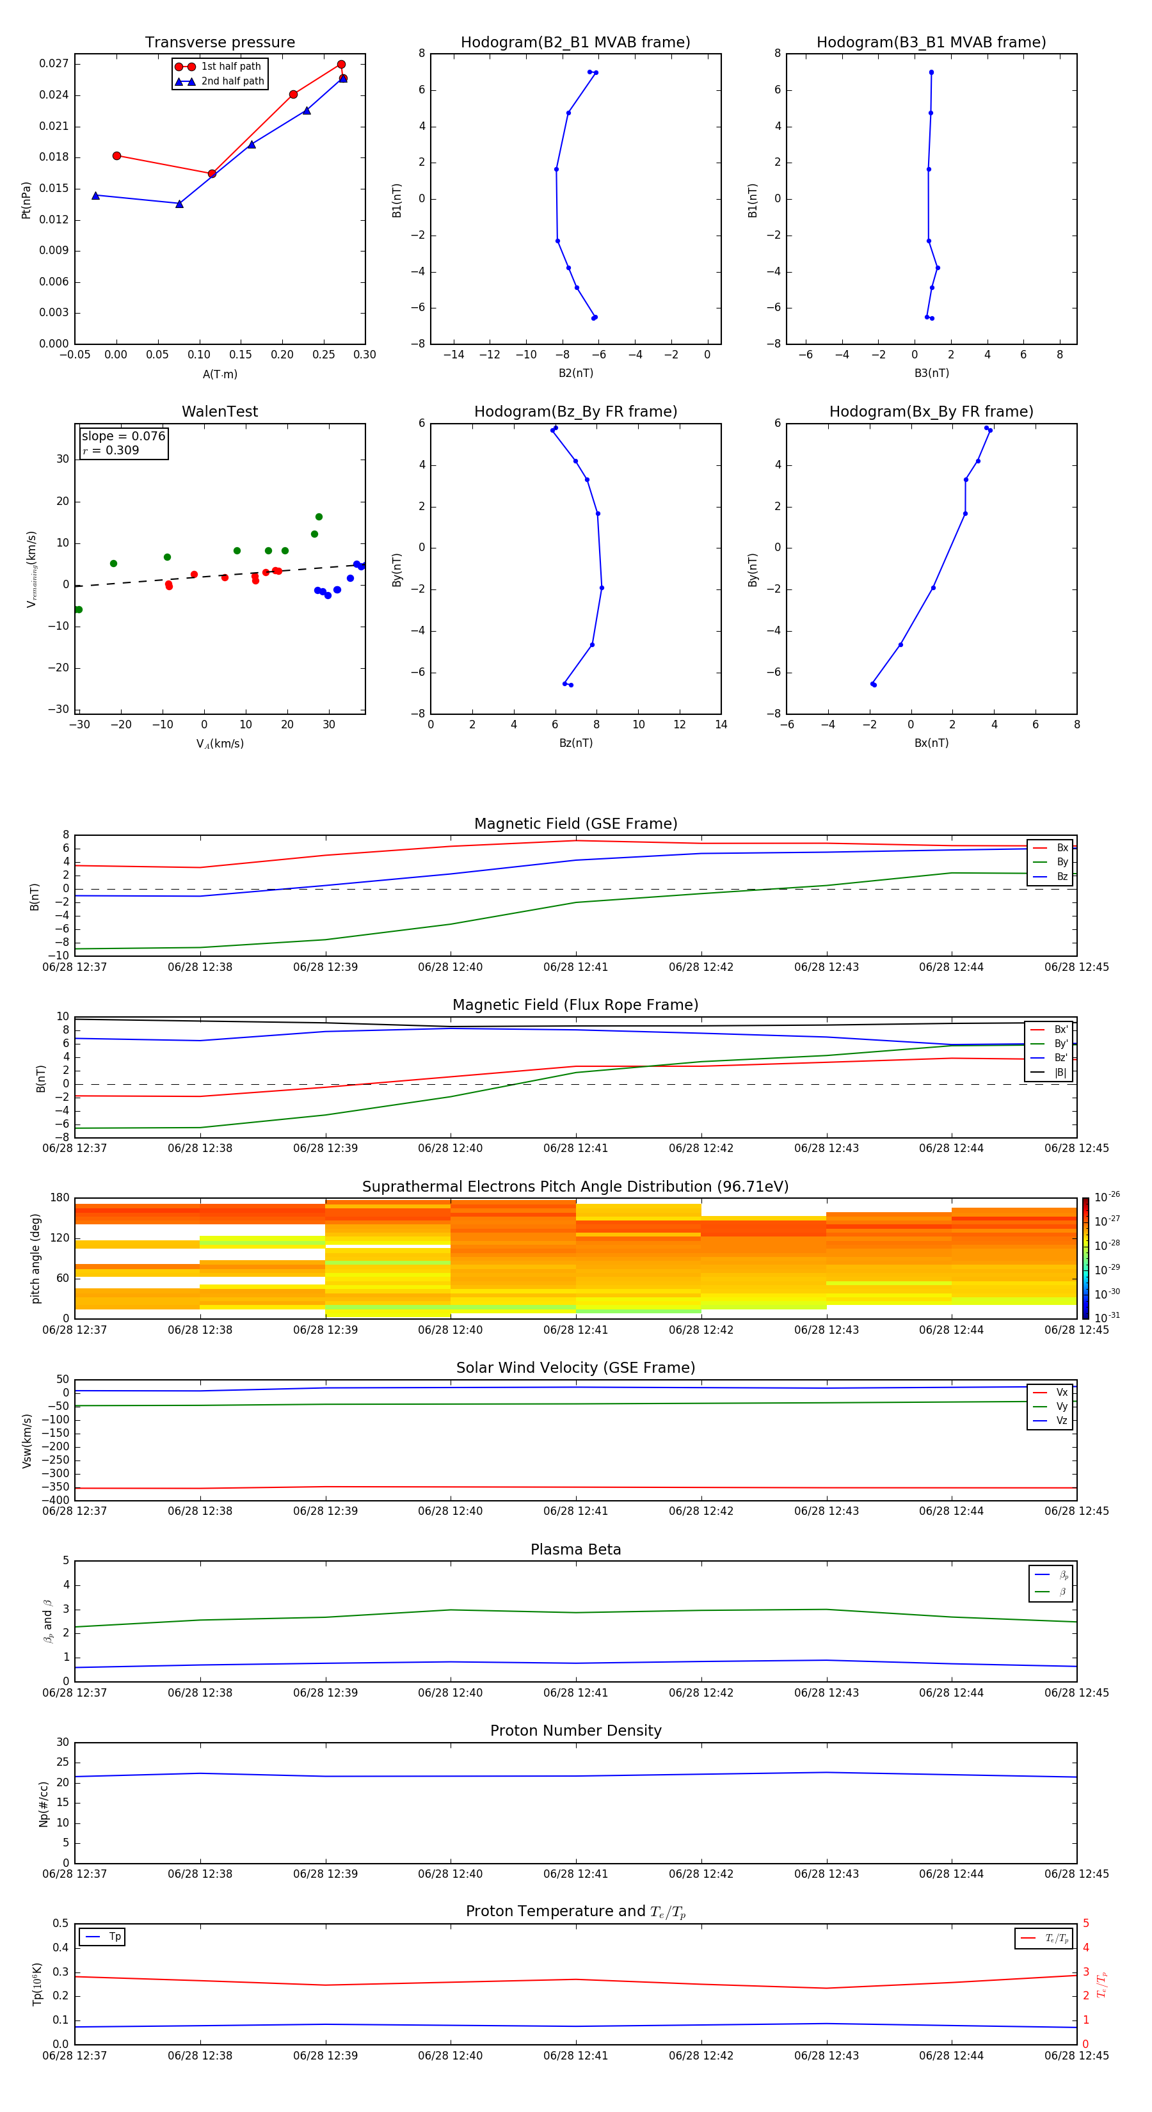The image size is (1152, 2112).
Task: Click the 'Pt(nPa)' y-axis label
Action: (x=26, y=200)
